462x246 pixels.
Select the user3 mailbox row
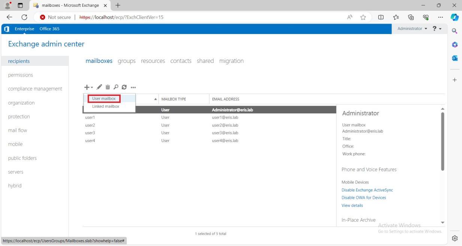point(90,133)
